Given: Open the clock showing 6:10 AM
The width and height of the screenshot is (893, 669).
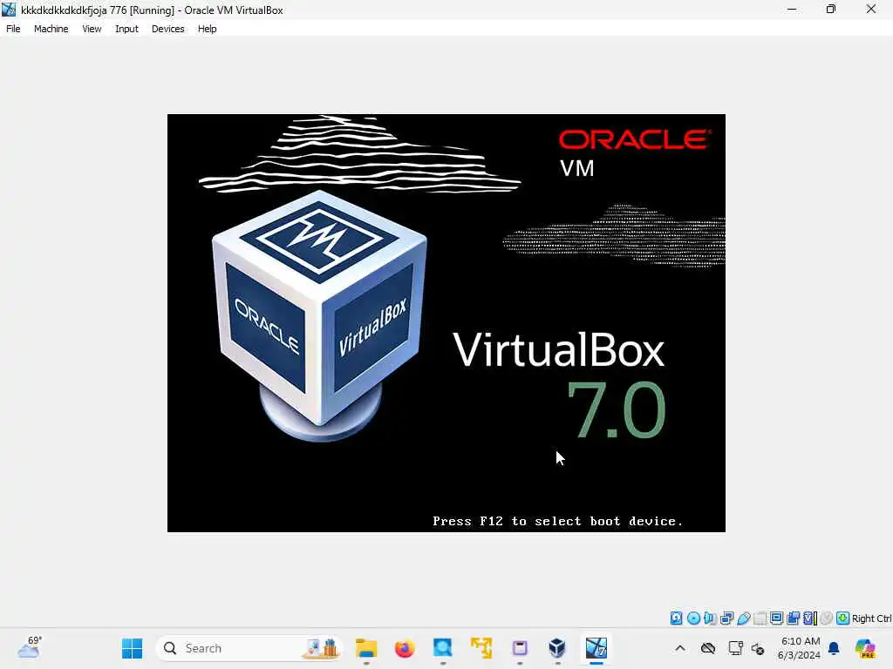Looking at the screenshot, I should [x=799, y=648].
